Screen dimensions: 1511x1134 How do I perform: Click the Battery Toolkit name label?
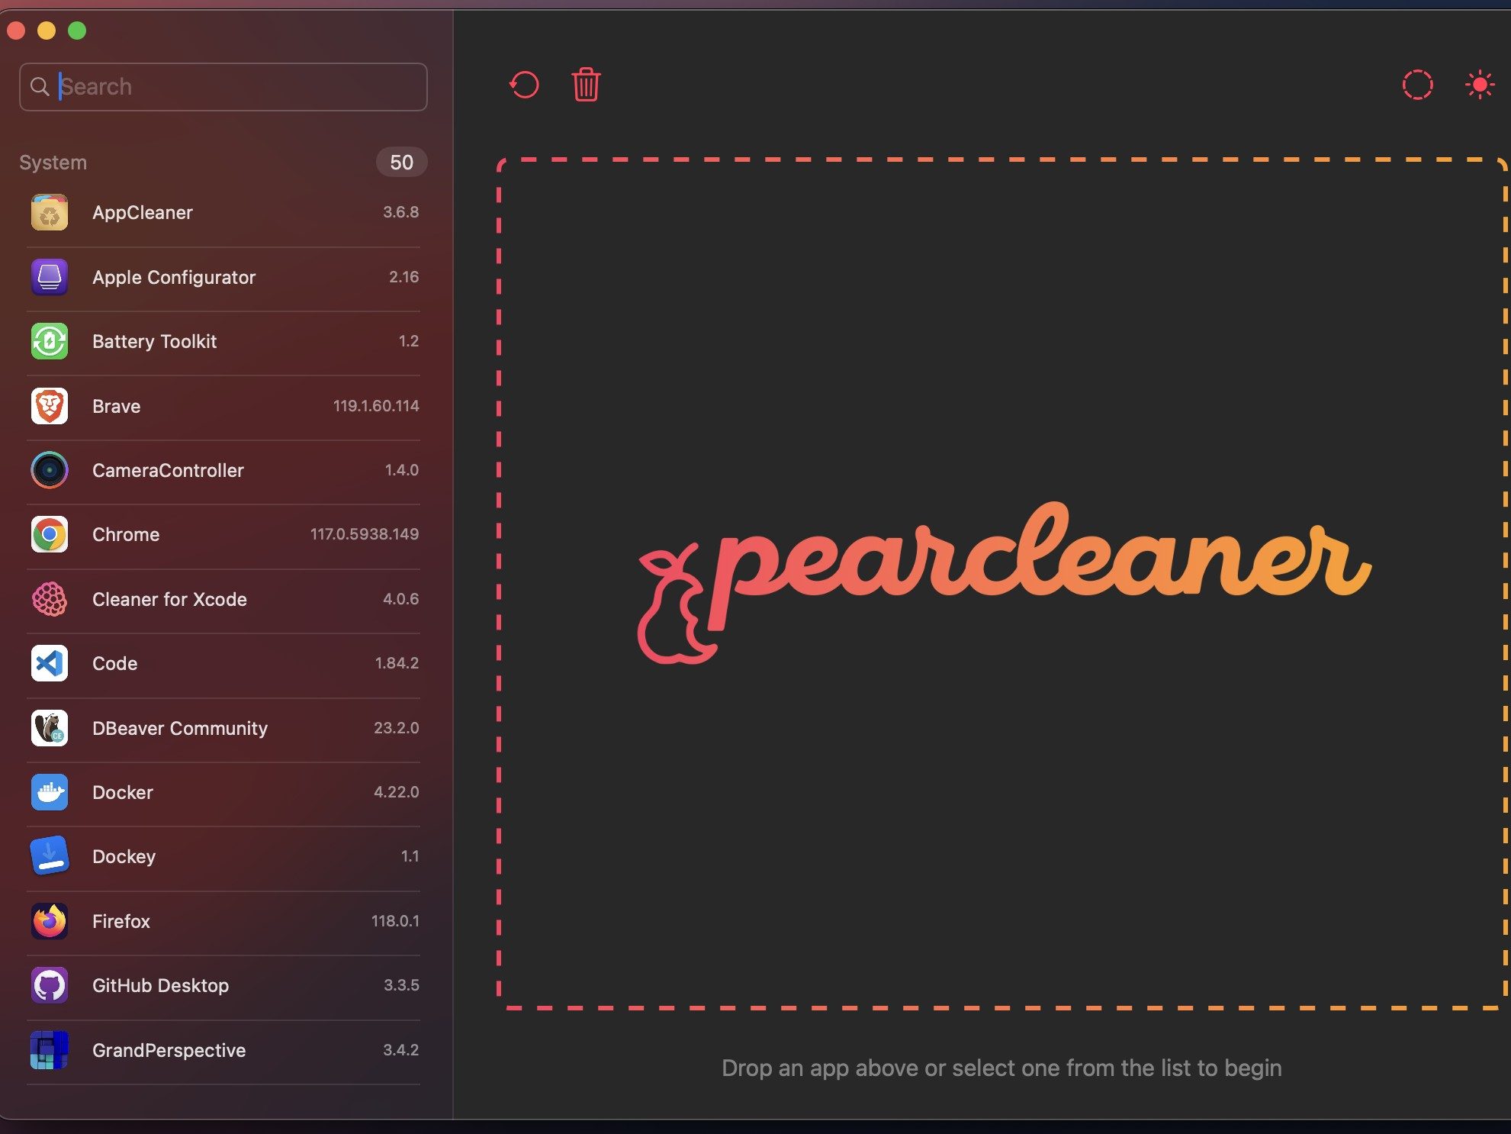[155, 342]
